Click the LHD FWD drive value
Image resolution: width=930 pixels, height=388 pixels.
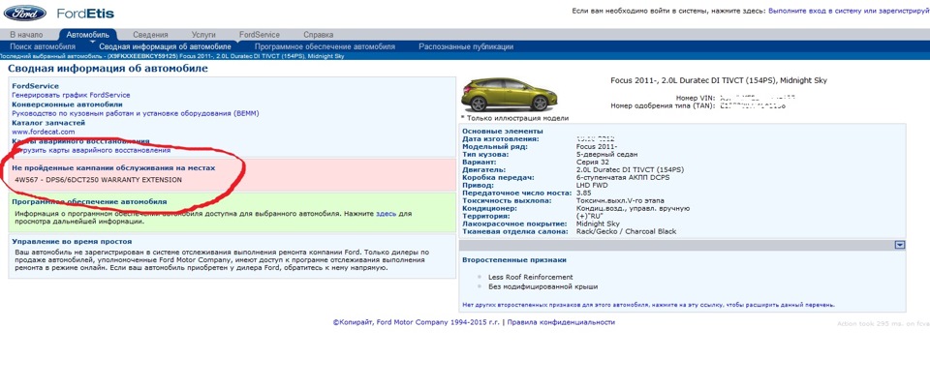594,186
